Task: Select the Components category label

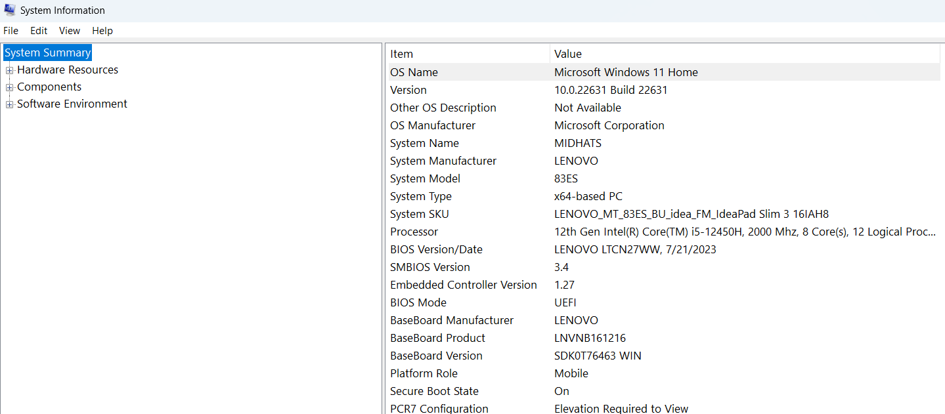Action: coord(49,87)
